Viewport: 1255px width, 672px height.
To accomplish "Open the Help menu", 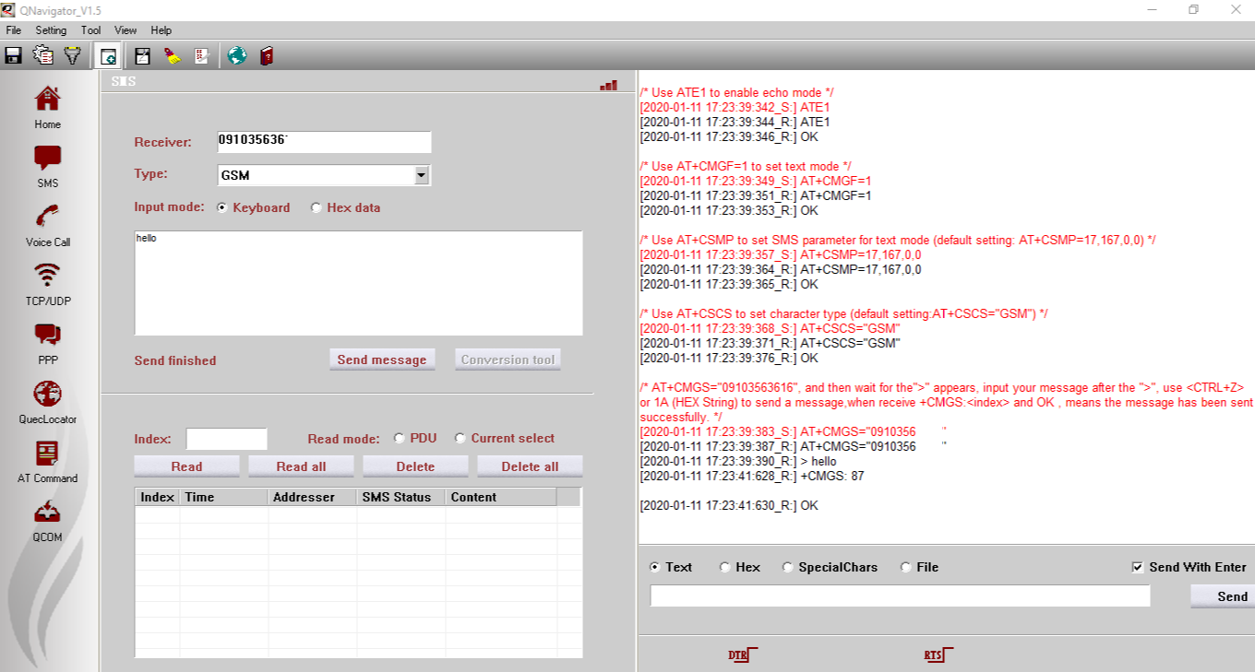I will click(x=161, y=30).
